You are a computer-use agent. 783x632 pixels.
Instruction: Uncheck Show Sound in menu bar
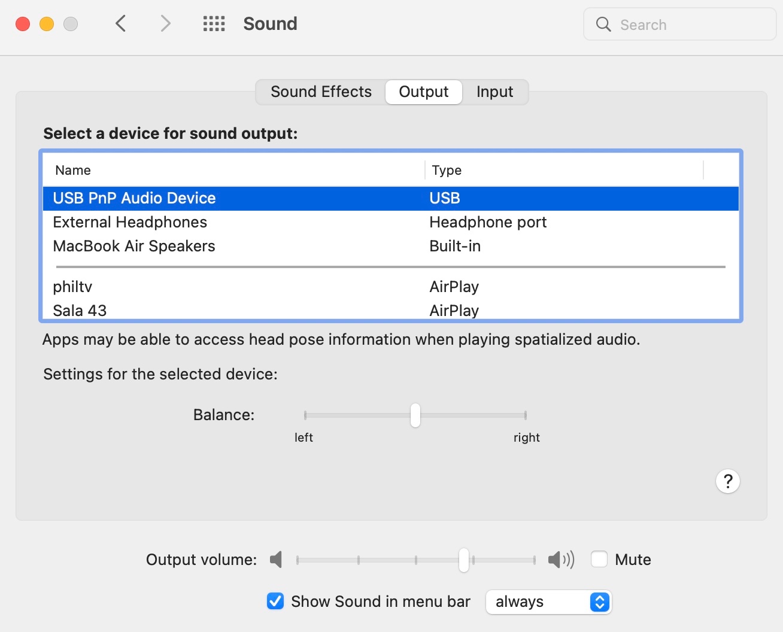click(275, 601)
